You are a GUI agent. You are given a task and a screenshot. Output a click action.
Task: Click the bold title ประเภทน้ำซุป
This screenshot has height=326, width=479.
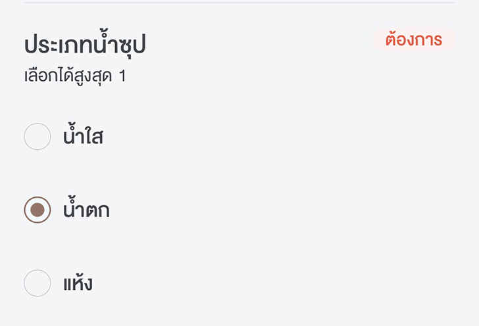(85, 45)
